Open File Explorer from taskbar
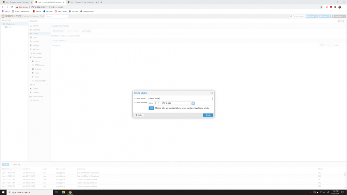Screen dimensions: 347x195 (x=63, y=192)
